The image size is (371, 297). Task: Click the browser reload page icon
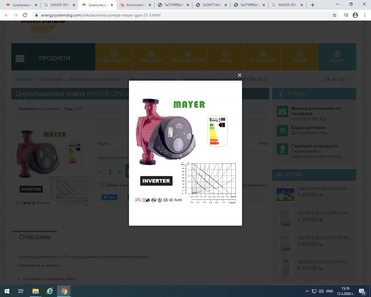(25, 15)
